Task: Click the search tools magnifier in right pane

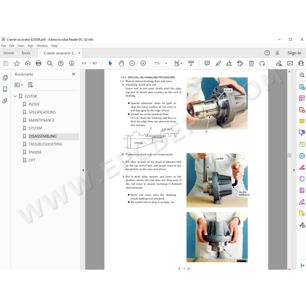Action: click(x=302, y=75)
